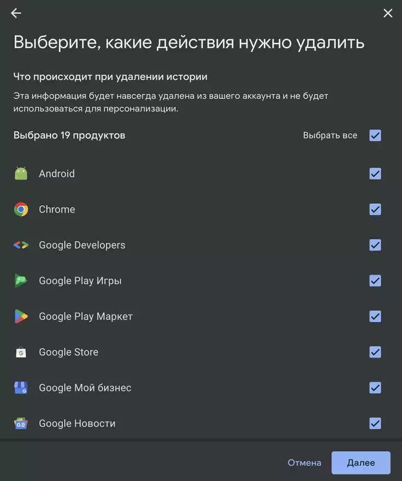The width and height of the screenshot is (402, 481).
Task: Click the Google Новости label
Action: [77, 424]
